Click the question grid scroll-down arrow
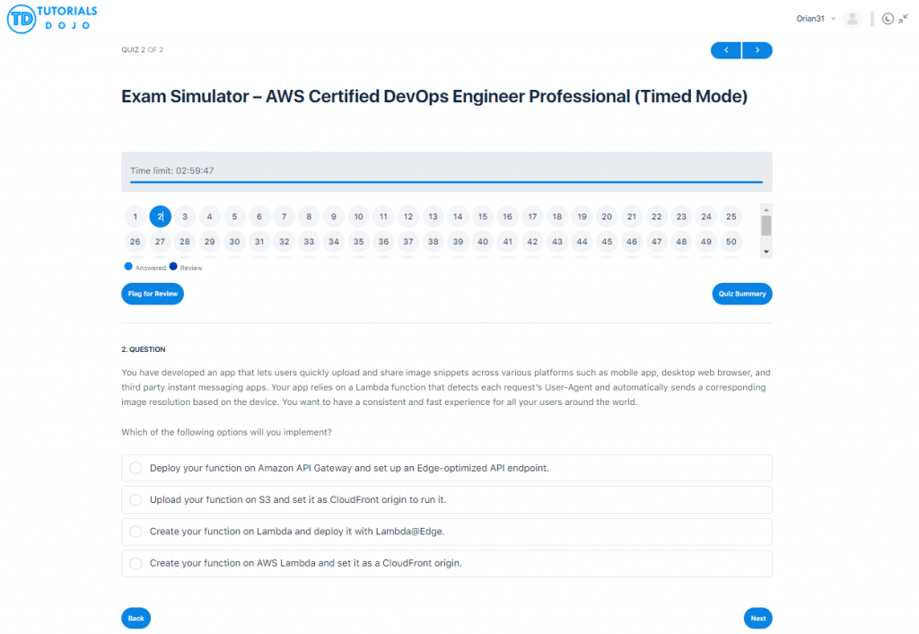 [766, 250]
